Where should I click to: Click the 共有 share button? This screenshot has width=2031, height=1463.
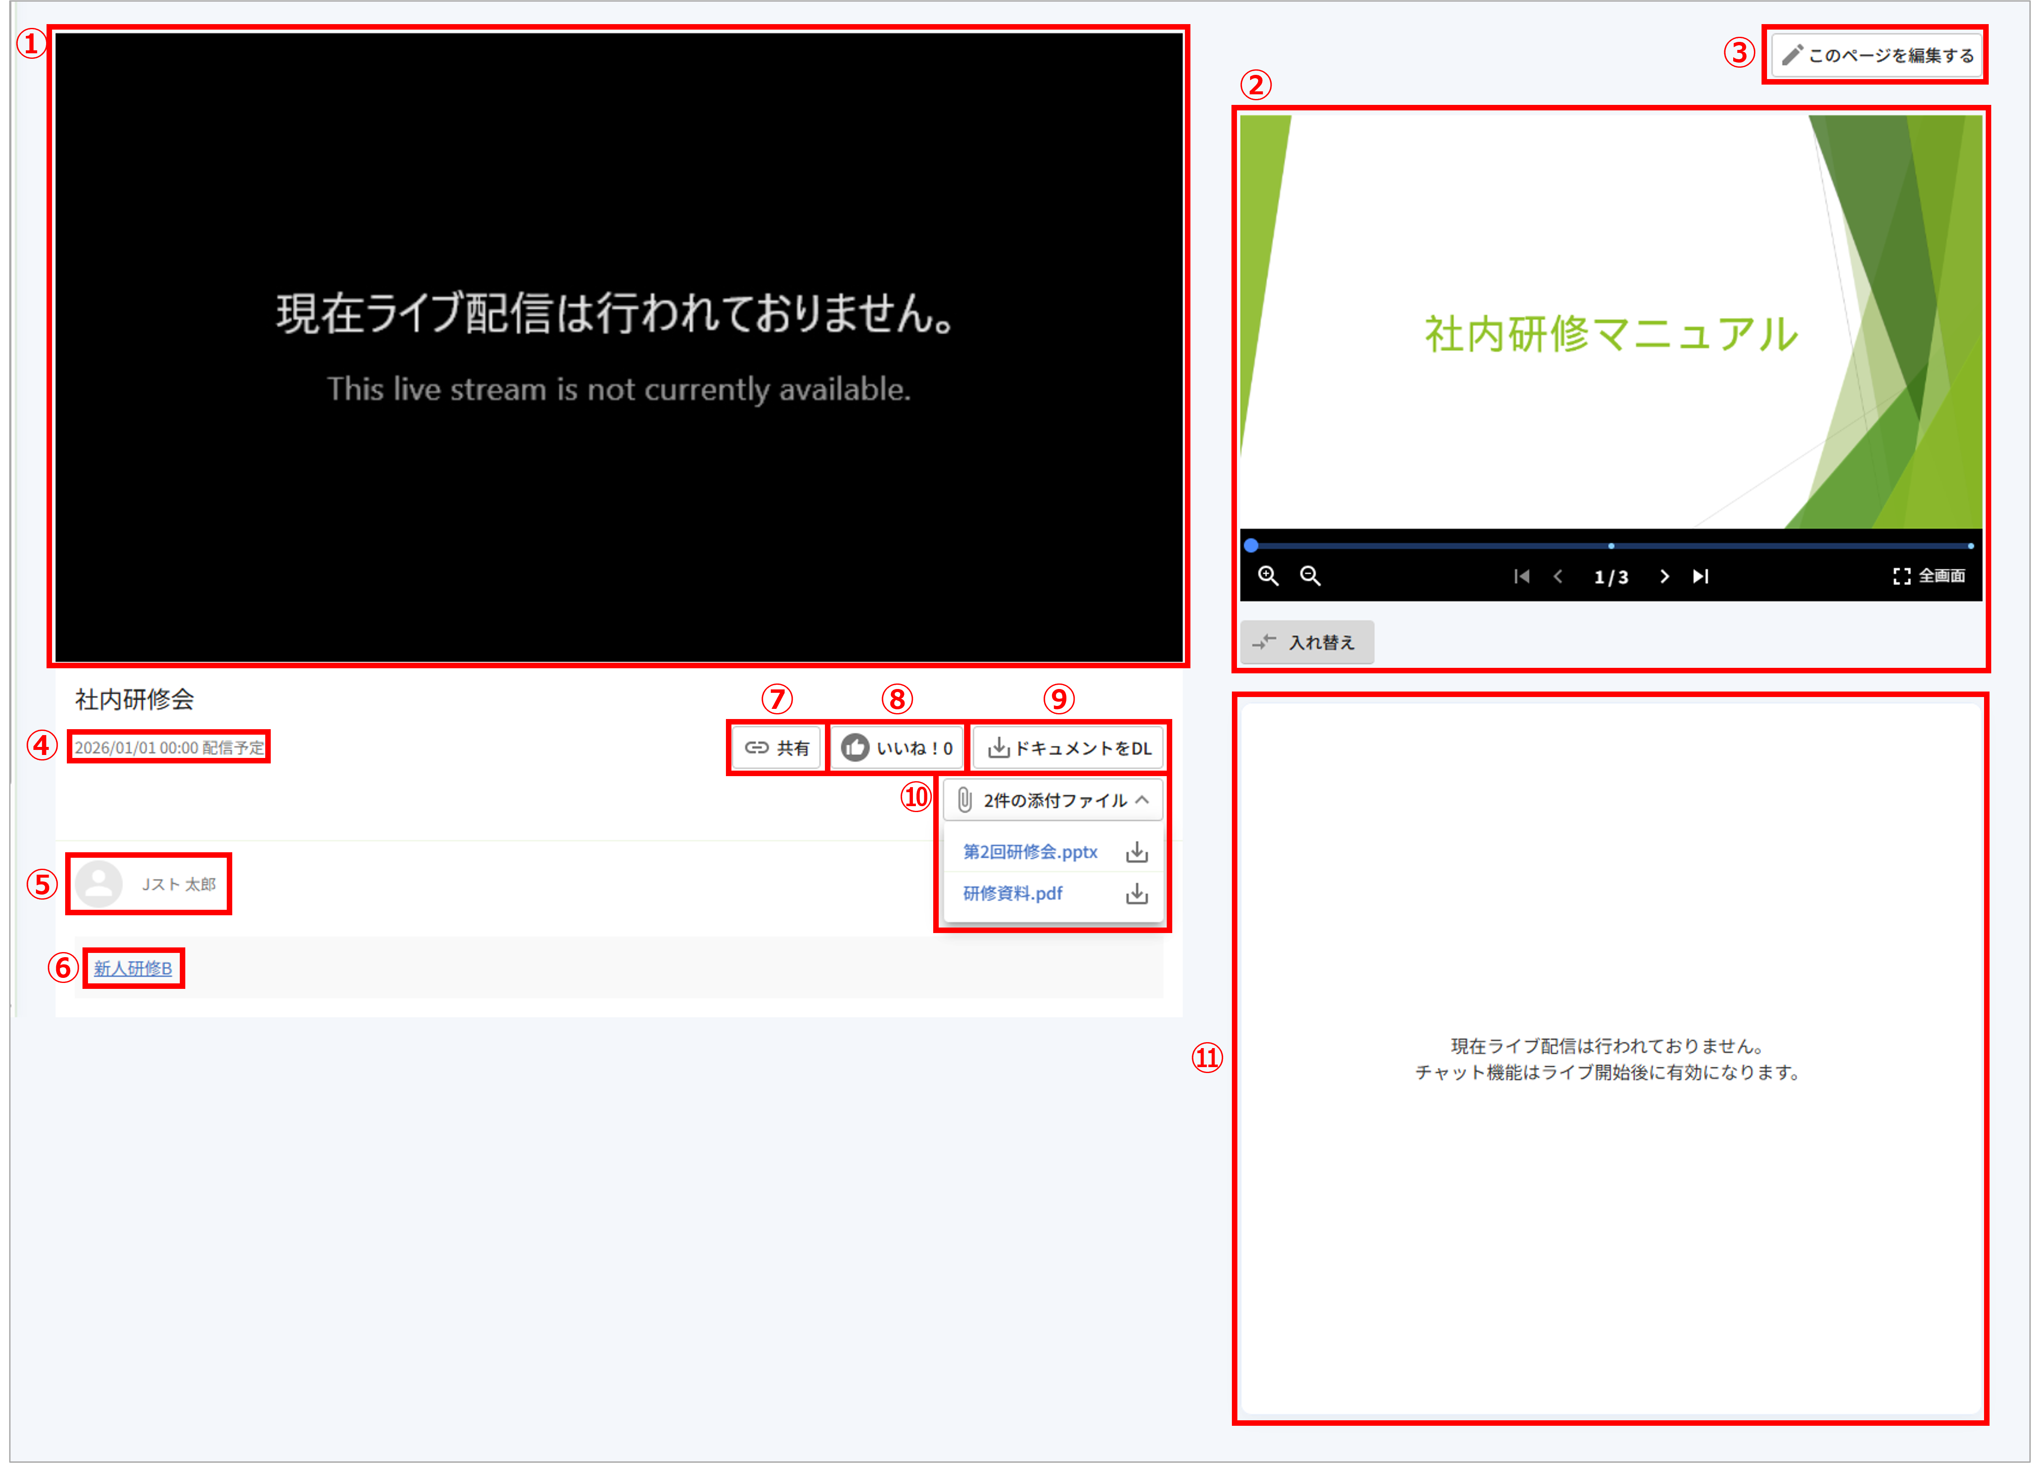pyautogui.click(x=776, y=748)
